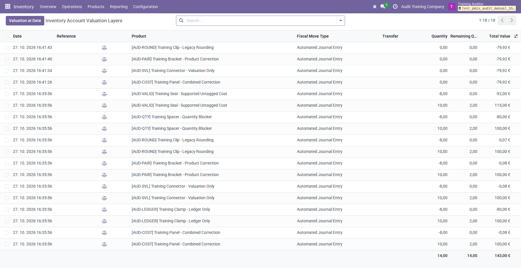Select checkbox of last Combined Correction row
This screenshot has width=521, height=268.
pos(7,244)
